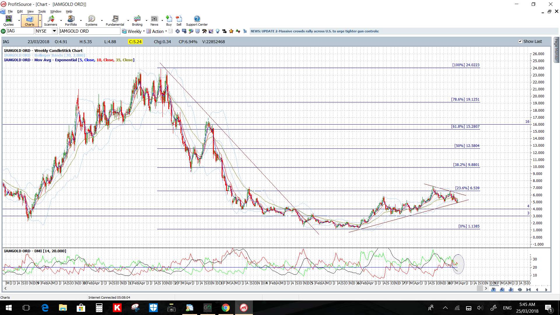Click the shift chart left arrow
This screenshot has height=315, width=560.
coord(537,290)
